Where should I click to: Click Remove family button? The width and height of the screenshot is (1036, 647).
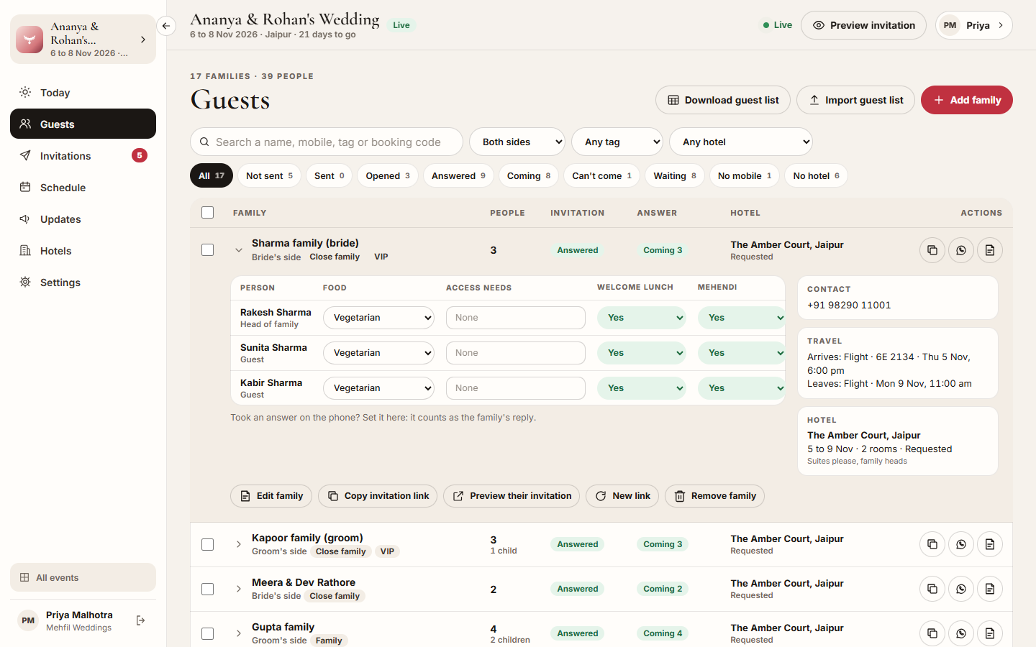[714, 496]
